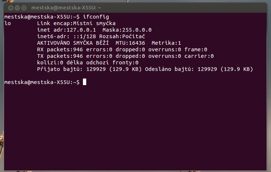Click RX packets:946 text
Viewport: 271px width, 172px height.
pos(60,49)
